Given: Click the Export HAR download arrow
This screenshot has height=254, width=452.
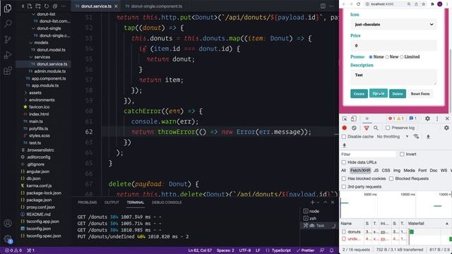Looking at the screenshot, I should pyautogui.click(x=344, y=145).
